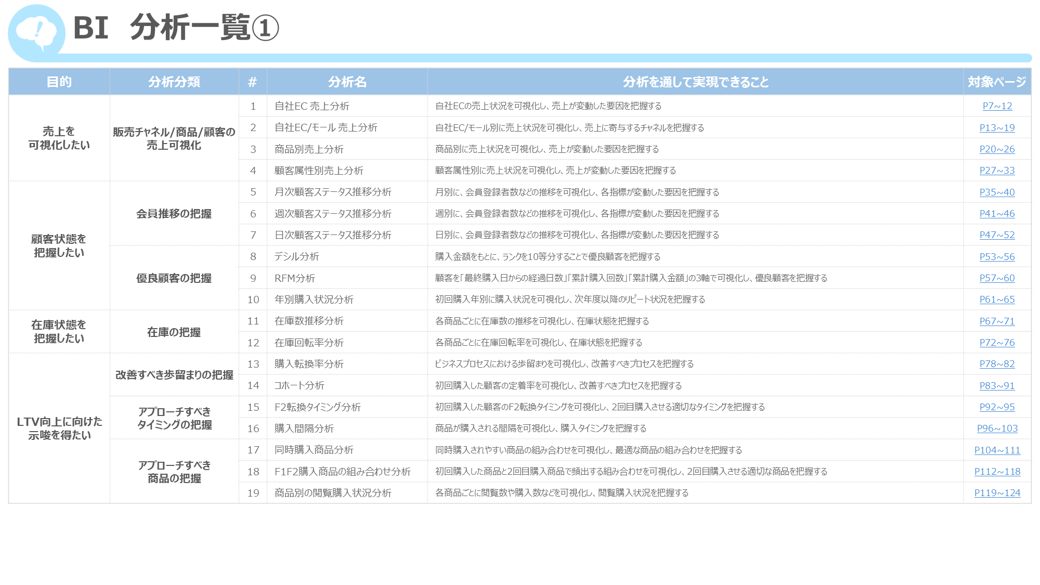Click the BI 分析一覧① slide title
The image size is (1040, 585).
point(176,28)
